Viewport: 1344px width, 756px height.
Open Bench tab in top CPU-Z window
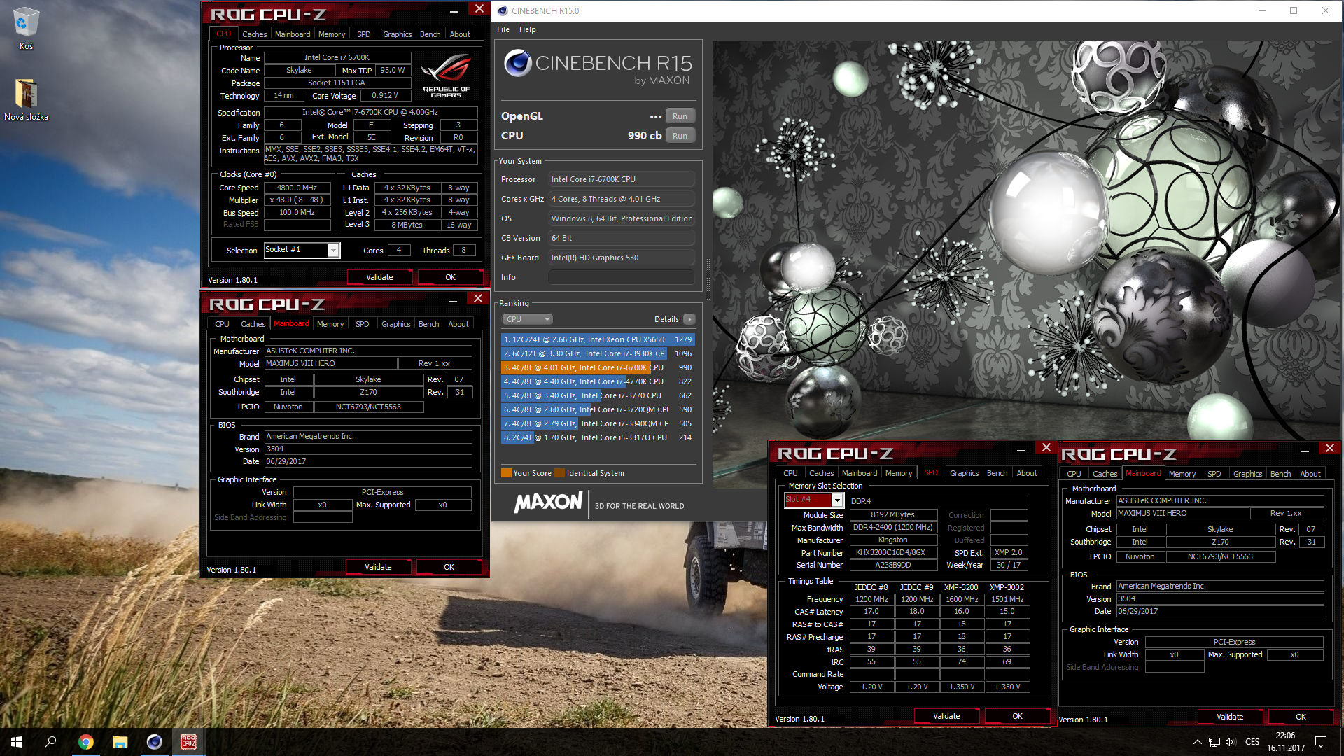(430, 34)
